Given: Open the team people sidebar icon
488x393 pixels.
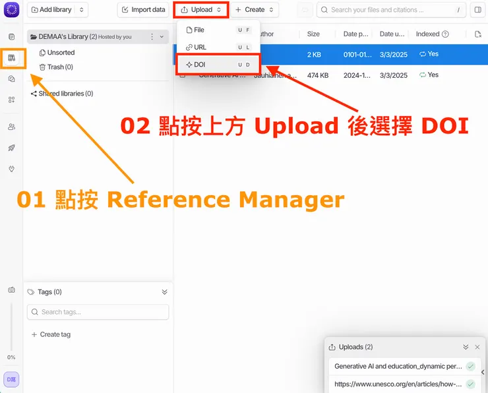Looking at the screenshot, I should 11,127.
